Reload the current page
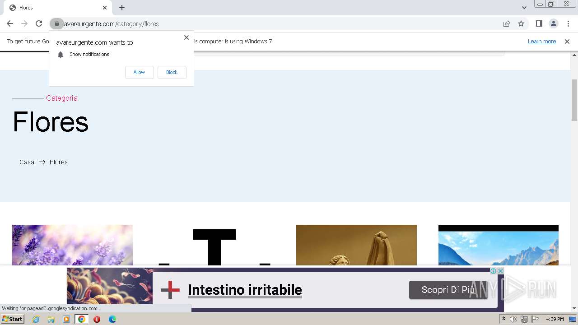The height and width of the screenshot is (325, 578). [39, 23]
